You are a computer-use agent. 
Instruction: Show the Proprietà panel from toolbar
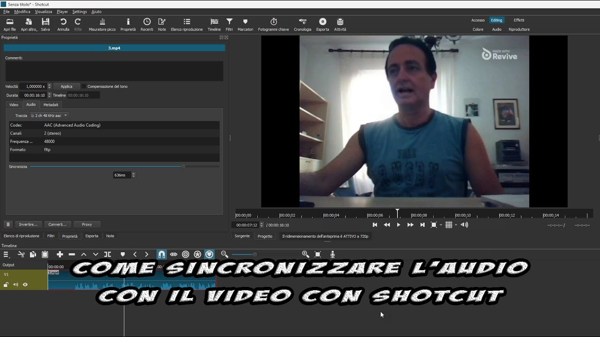pyautogui.click(x=128, y=25)
